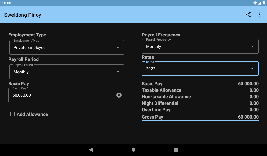
Task: Click the Basic Pay 60,000.00 input field
Action: coord(66,95)
